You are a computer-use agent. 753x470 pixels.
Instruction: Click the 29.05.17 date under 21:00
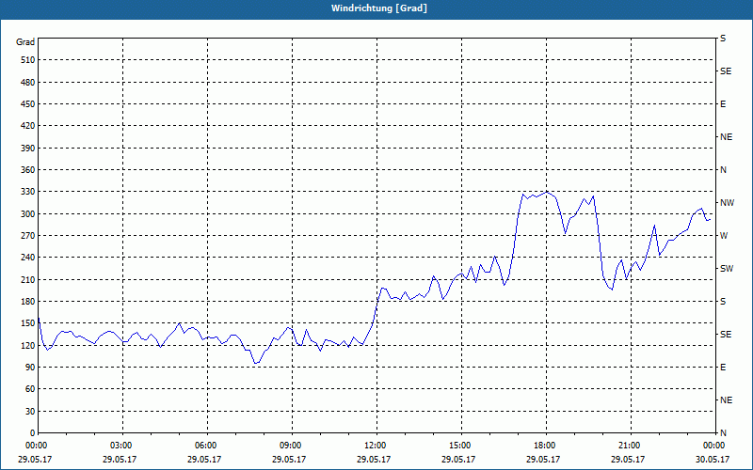[x=628, y=459]
